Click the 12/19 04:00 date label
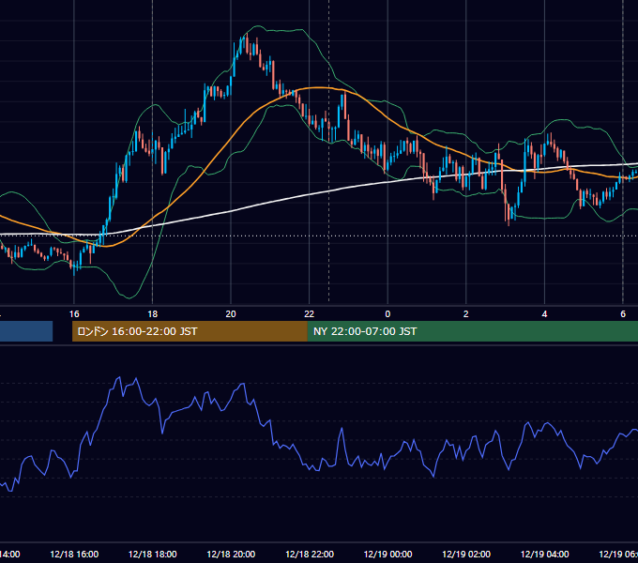This screenshot has height=563, width=638. pos(545,554)
